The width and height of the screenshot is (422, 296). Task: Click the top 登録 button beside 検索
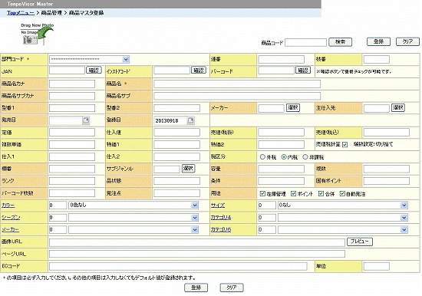click(378, 41)
